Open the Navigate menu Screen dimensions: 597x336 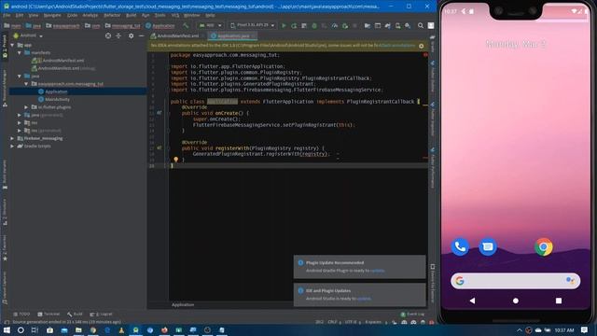pyautogui.click(x=52, y=15)
